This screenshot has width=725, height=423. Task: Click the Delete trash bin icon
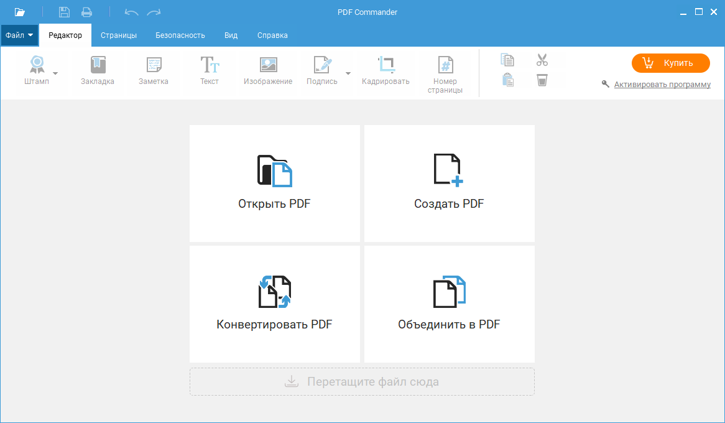[542, 80]
